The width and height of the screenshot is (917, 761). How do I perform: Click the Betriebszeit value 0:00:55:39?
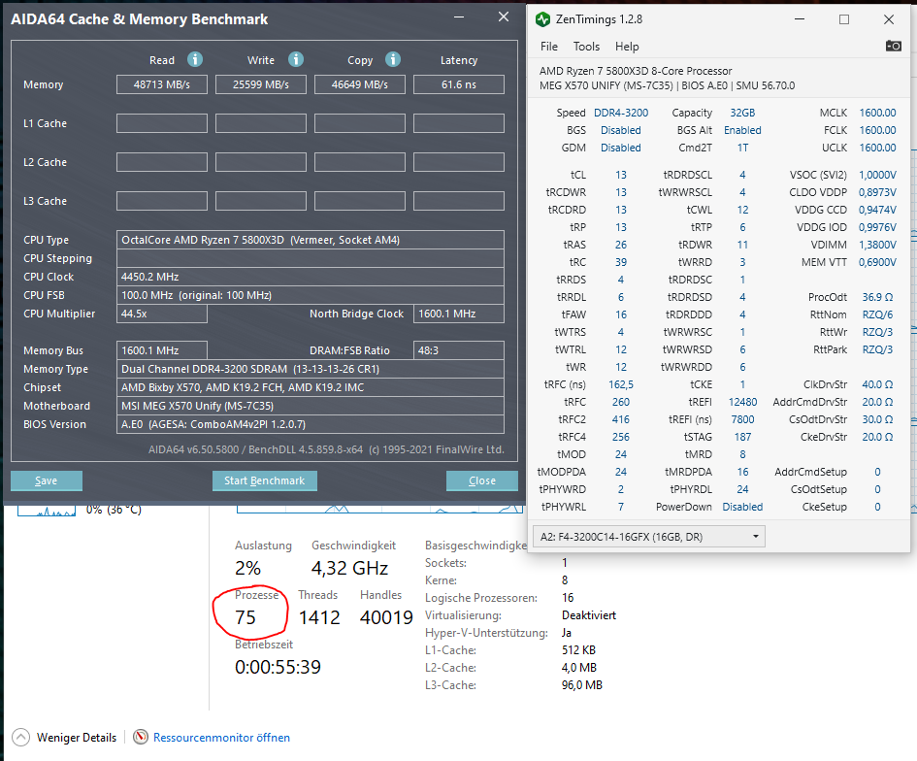[x=278, y=667]
